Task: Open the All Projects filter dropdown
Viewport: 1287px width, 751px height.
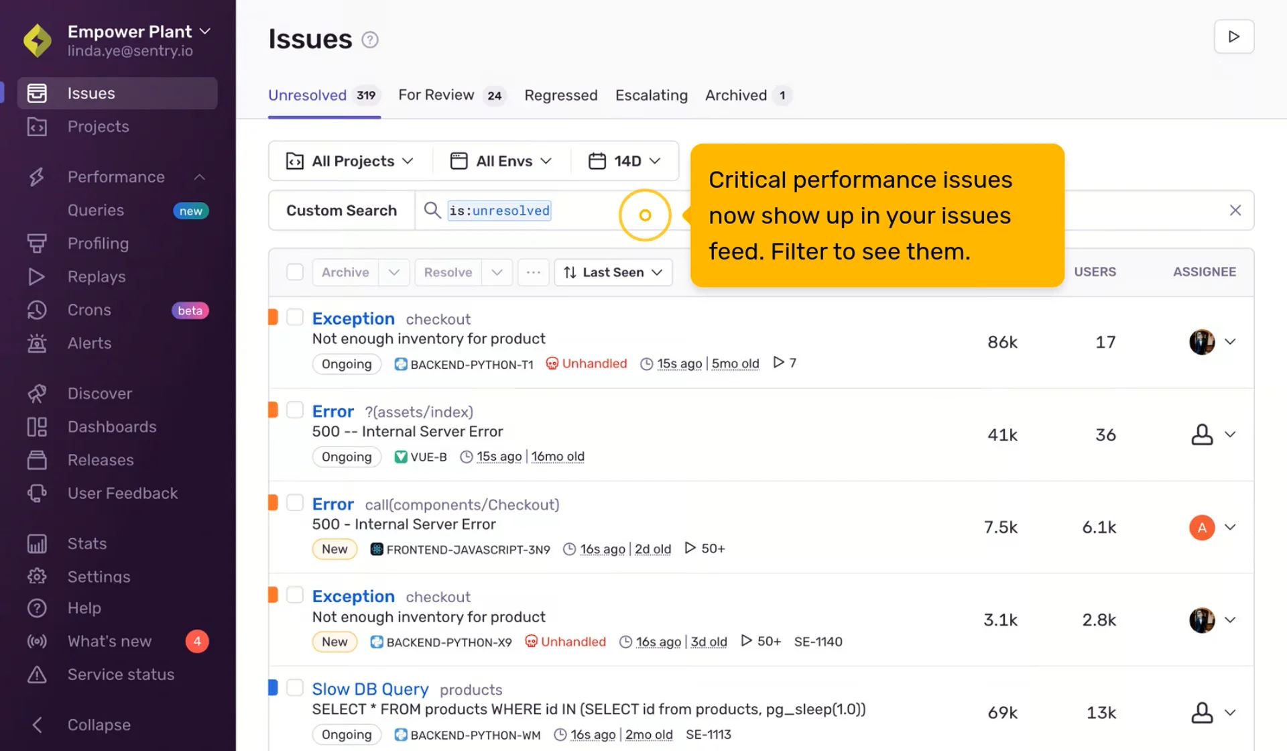Action: click(x=350, y=161)
